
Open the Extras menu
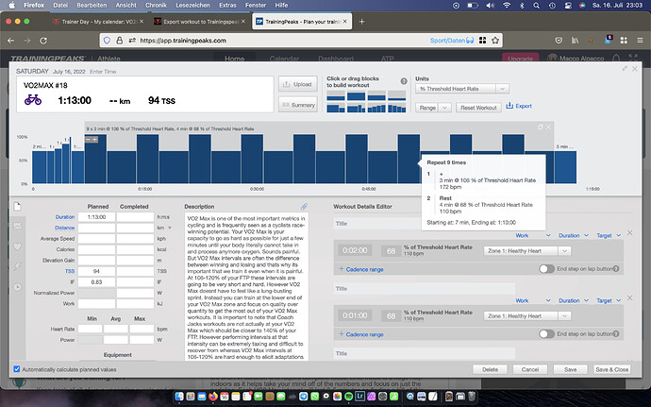click(x=227, y=6)
